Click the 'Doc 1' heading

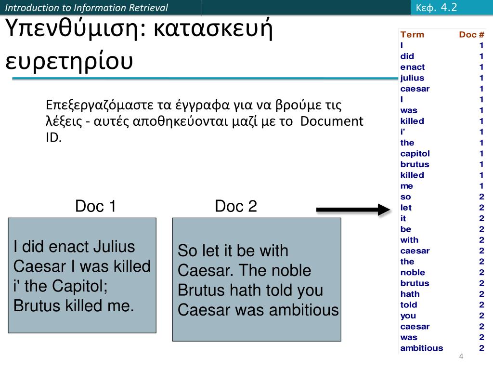pyautogui.click(x=96, y=206)
